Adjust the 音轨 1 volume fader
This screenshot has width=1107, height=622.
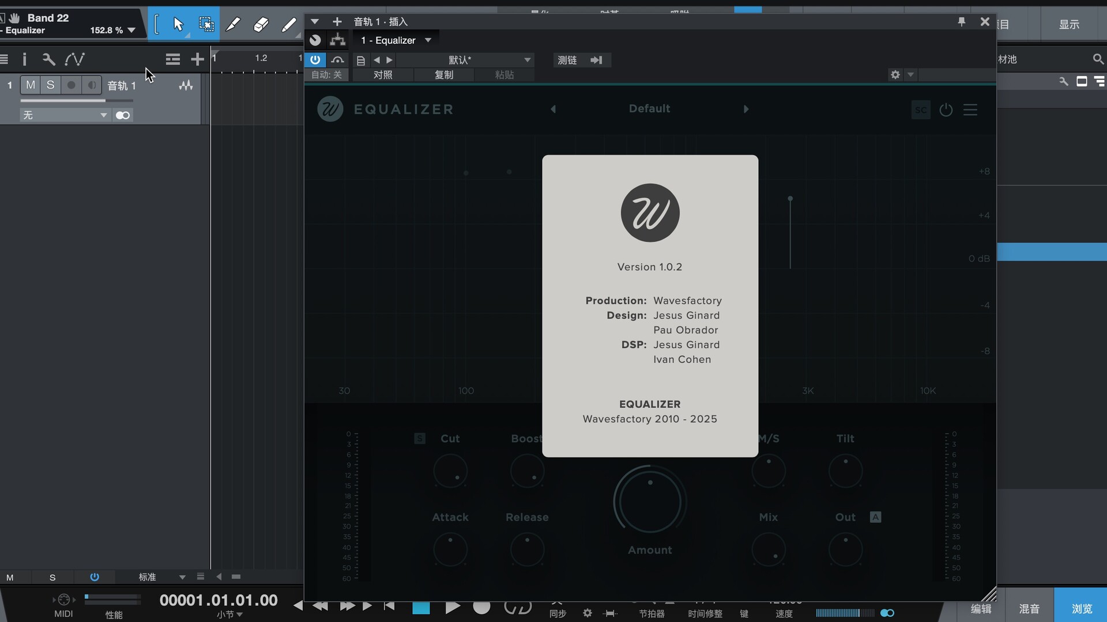[105, 101]
